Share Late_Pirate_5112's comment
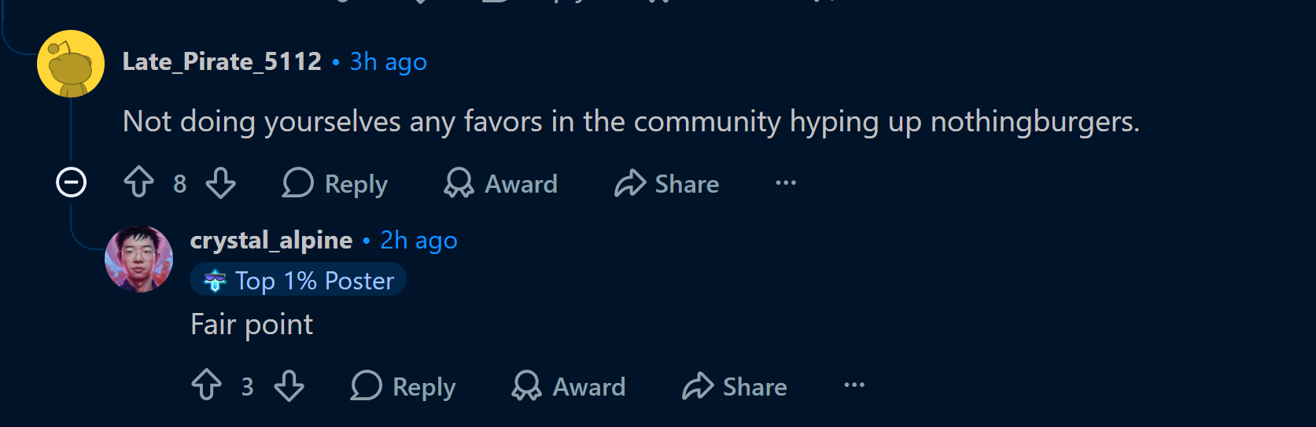This screenshot has height=427, width=1316. (x=667, y=183)
